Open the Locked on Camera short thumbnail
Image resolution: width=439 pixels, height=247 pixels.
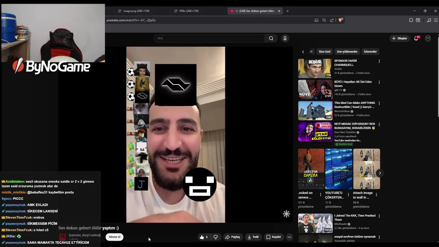pyautogui.click(x=311, y=169)
